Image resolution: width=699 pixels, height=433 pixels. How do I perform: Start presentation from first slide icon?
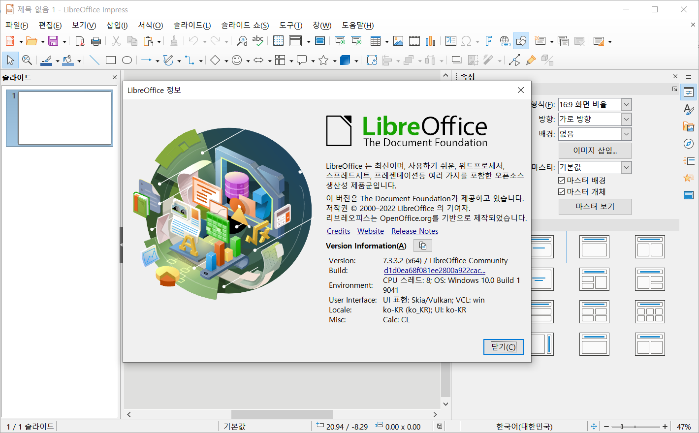pos(340,41)
